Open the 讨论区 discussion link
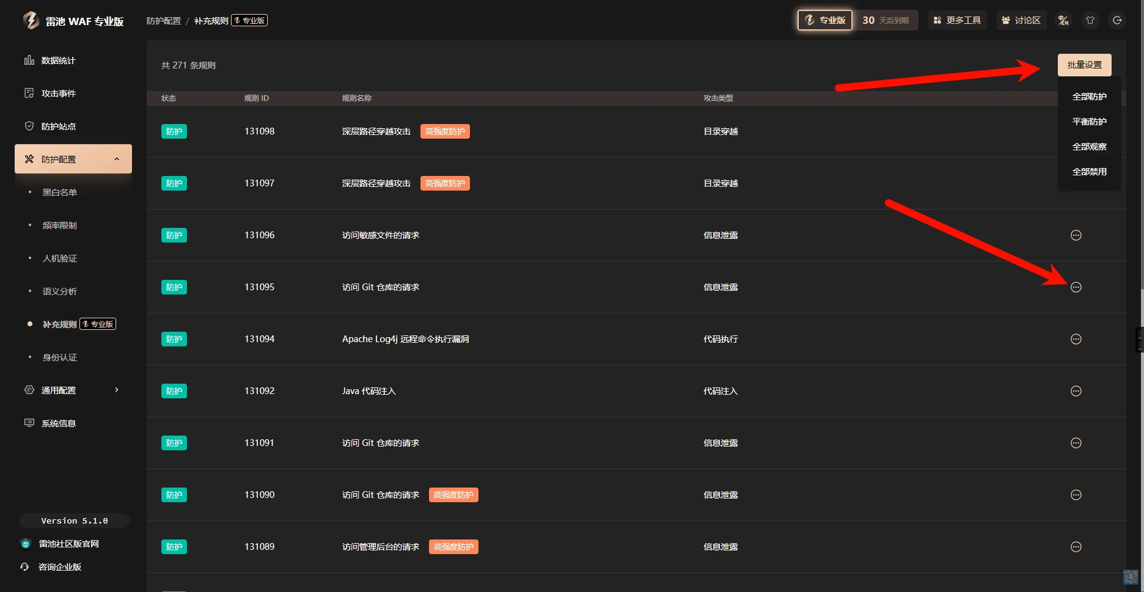This screenshot has height=592, width=1144. tap(1021, 20)
